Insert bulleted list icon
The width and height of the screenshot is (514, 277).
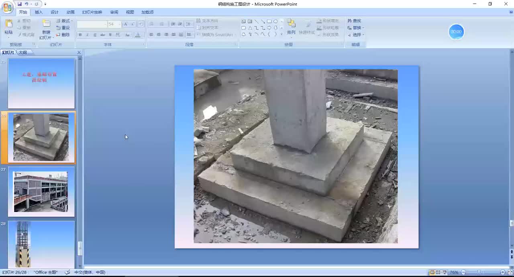[x=151, y=24]
